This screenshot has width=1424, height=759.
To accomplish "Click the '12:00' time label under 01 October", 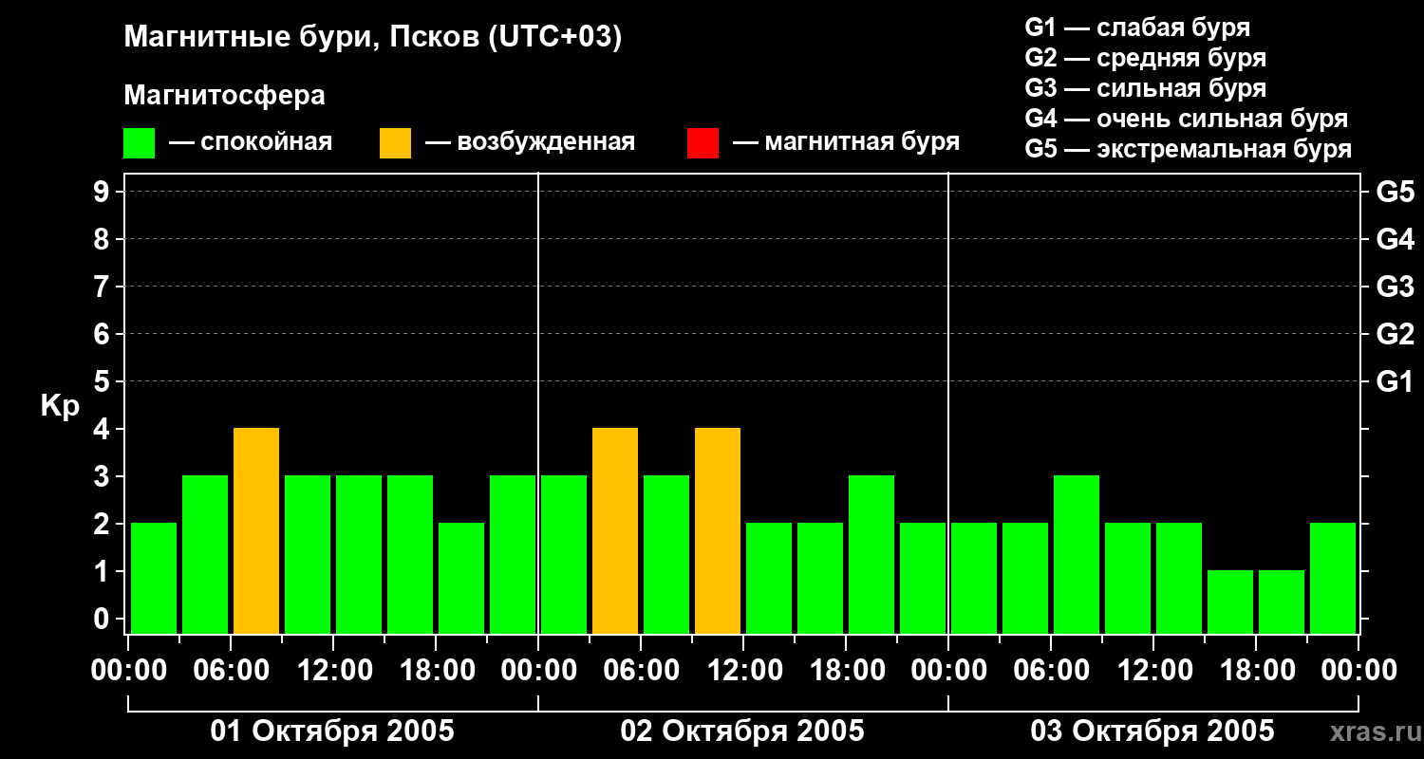I will (333, 671).
